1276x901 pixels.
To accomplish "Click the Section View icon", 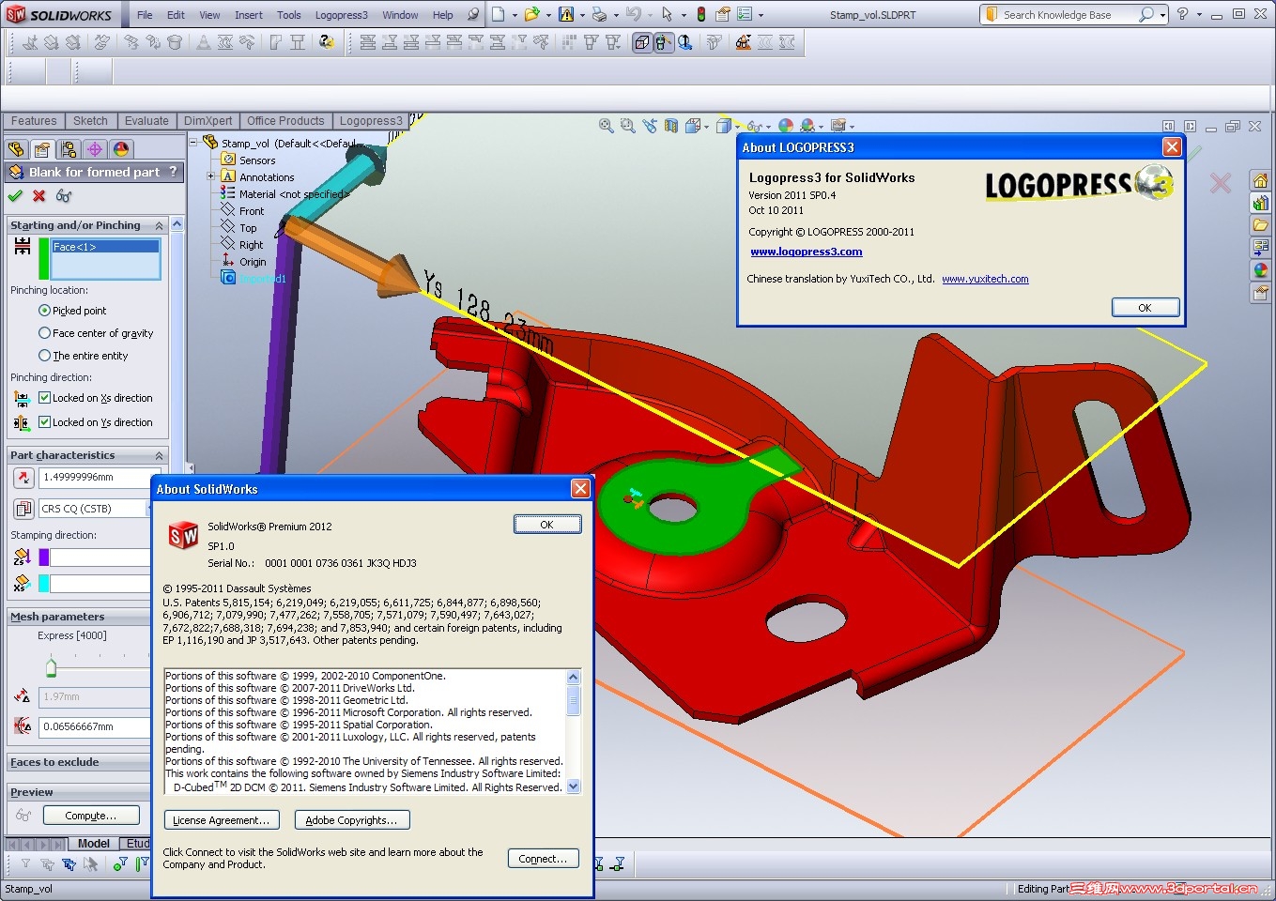I will click(671, 126).
